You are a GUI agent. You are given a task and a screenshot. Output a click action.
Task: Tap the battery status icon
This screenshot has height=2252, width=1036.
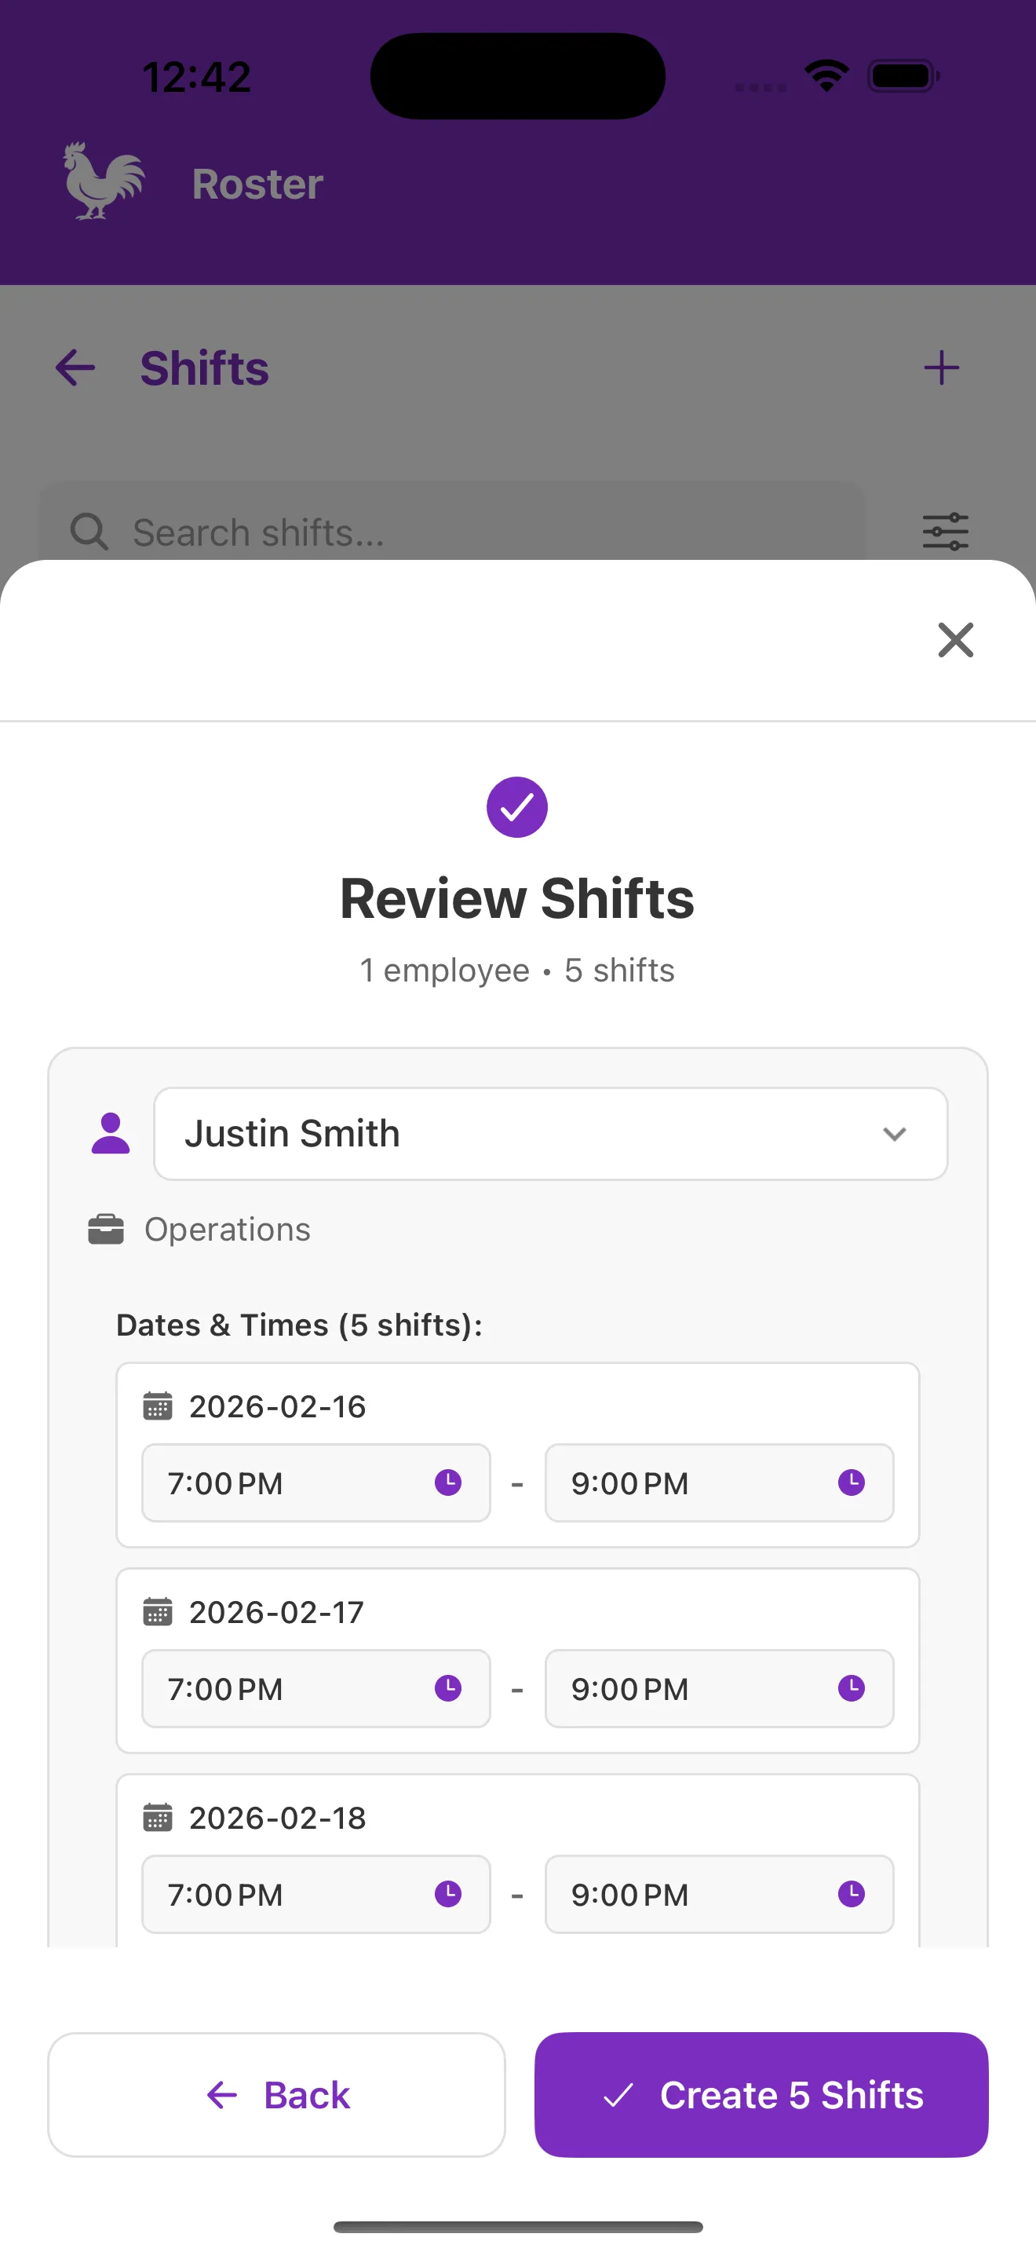click(x=903, y=76)
